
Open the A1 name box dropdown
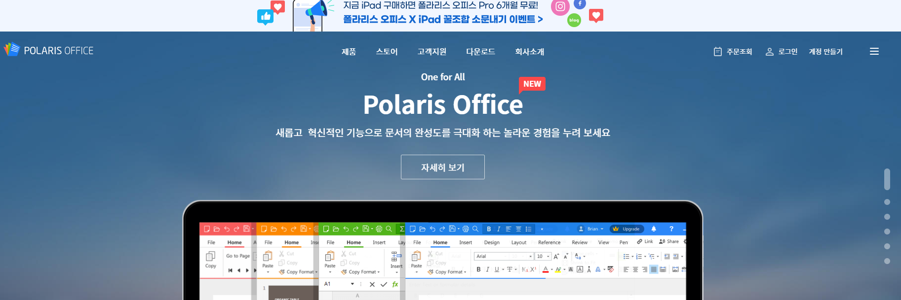(x=353, y=284)
